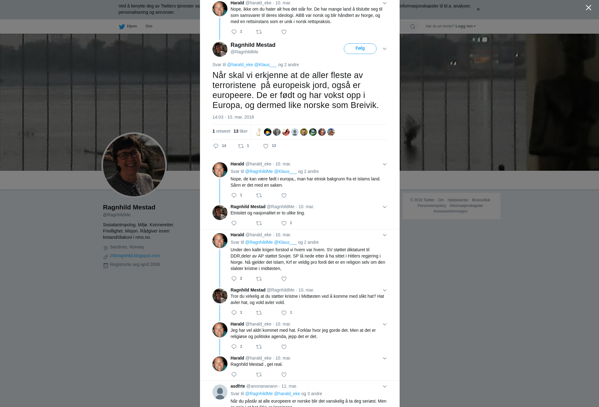The width and height of the screenshot is (599, 407).
Task: Reply to Harald's 'Nope, de kan være født' tweet
Action: 234,195
